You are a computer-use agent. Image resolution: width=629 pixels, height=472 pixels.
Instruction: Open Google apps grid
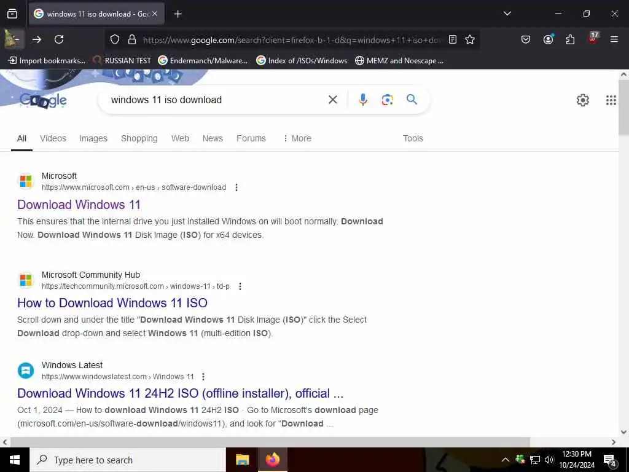point(611,100)
